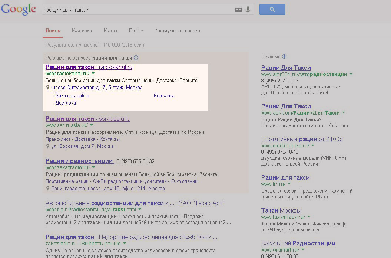Expand arrow next to www.ssr-russia.ru/
Image resolution: width=391 pixels, height=258 pixels.
click(x=92, y=125)
